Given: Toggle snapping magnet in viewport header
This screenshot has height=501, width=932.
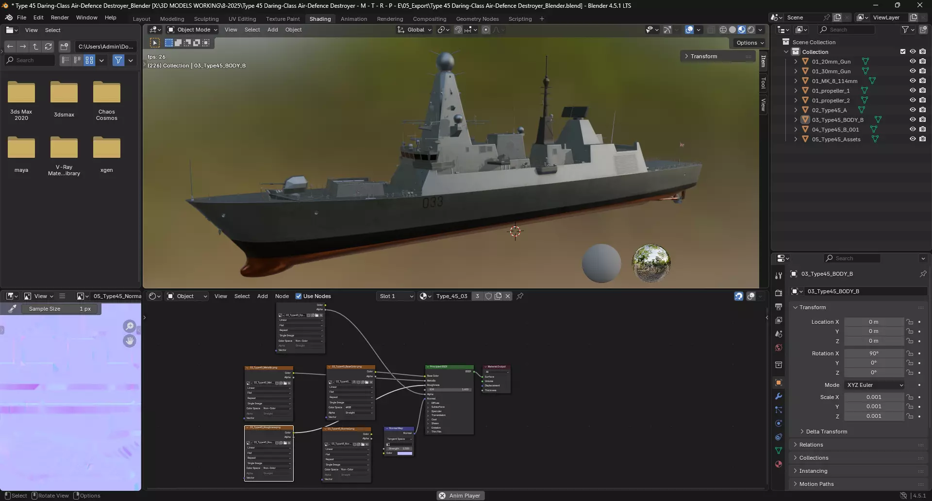Looking at the screenshot, I should [458, 30].
